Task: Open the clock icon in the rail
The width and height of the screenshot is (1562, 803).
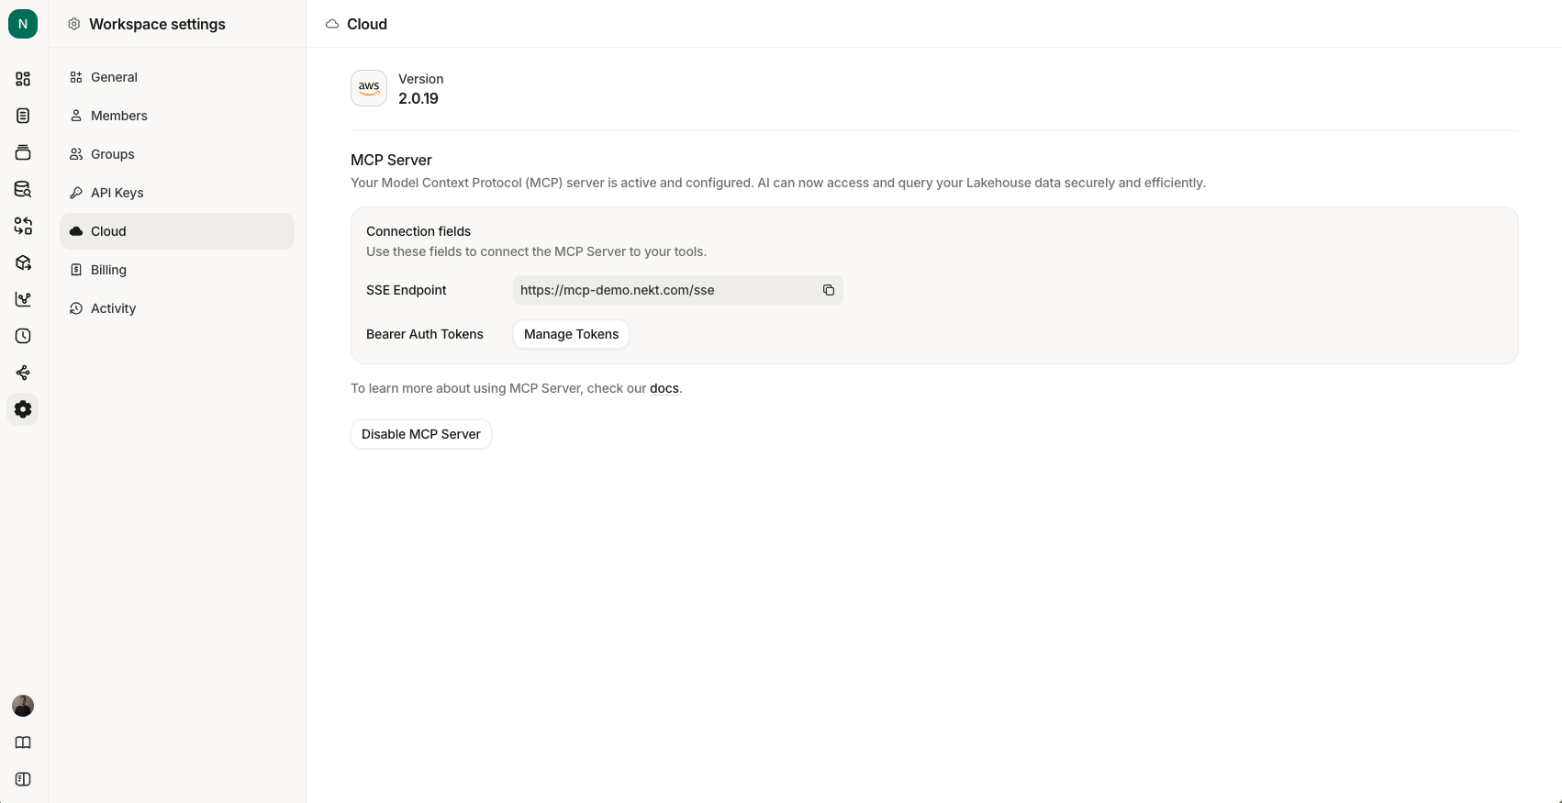Action: [x=23, y=336]
